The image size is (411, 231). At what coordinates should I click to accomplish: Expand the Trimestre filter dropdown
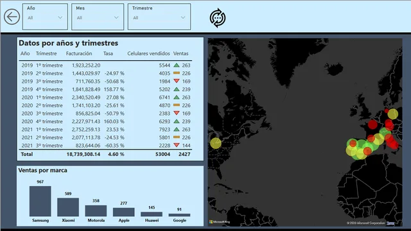[159, 17]
